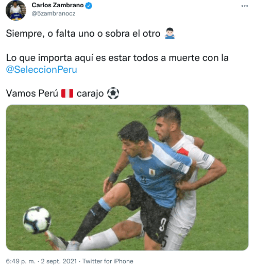Open the attached match photo
253x268 pixels.
127,178
